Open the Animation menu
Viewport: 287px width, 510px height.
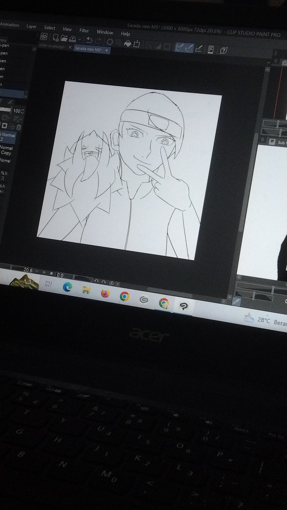(x=9, y=25)
